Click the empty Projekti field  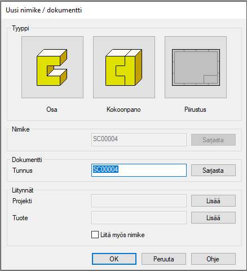tap(139, 201)
